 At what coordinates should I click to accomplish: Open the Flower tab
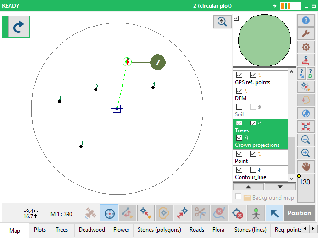pos(121,230)
